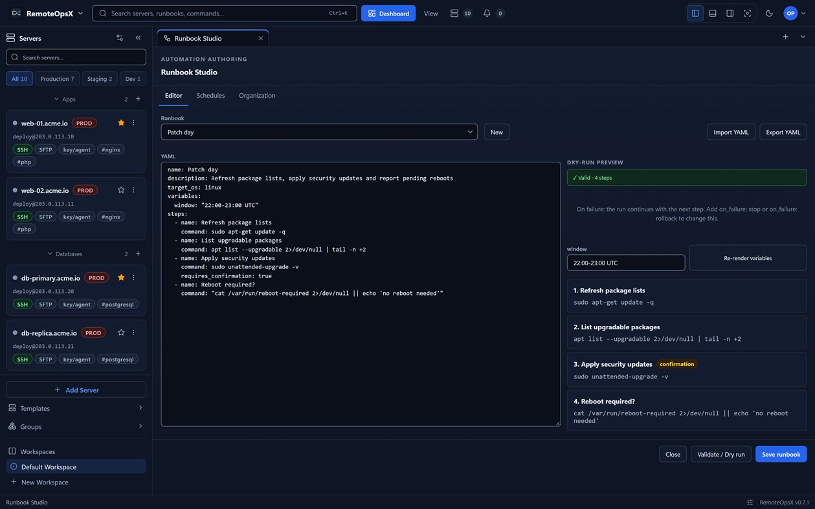The height and width of the screenshot is (509, 815).
Task: Click Re-render variables
Action: (748, 258)
